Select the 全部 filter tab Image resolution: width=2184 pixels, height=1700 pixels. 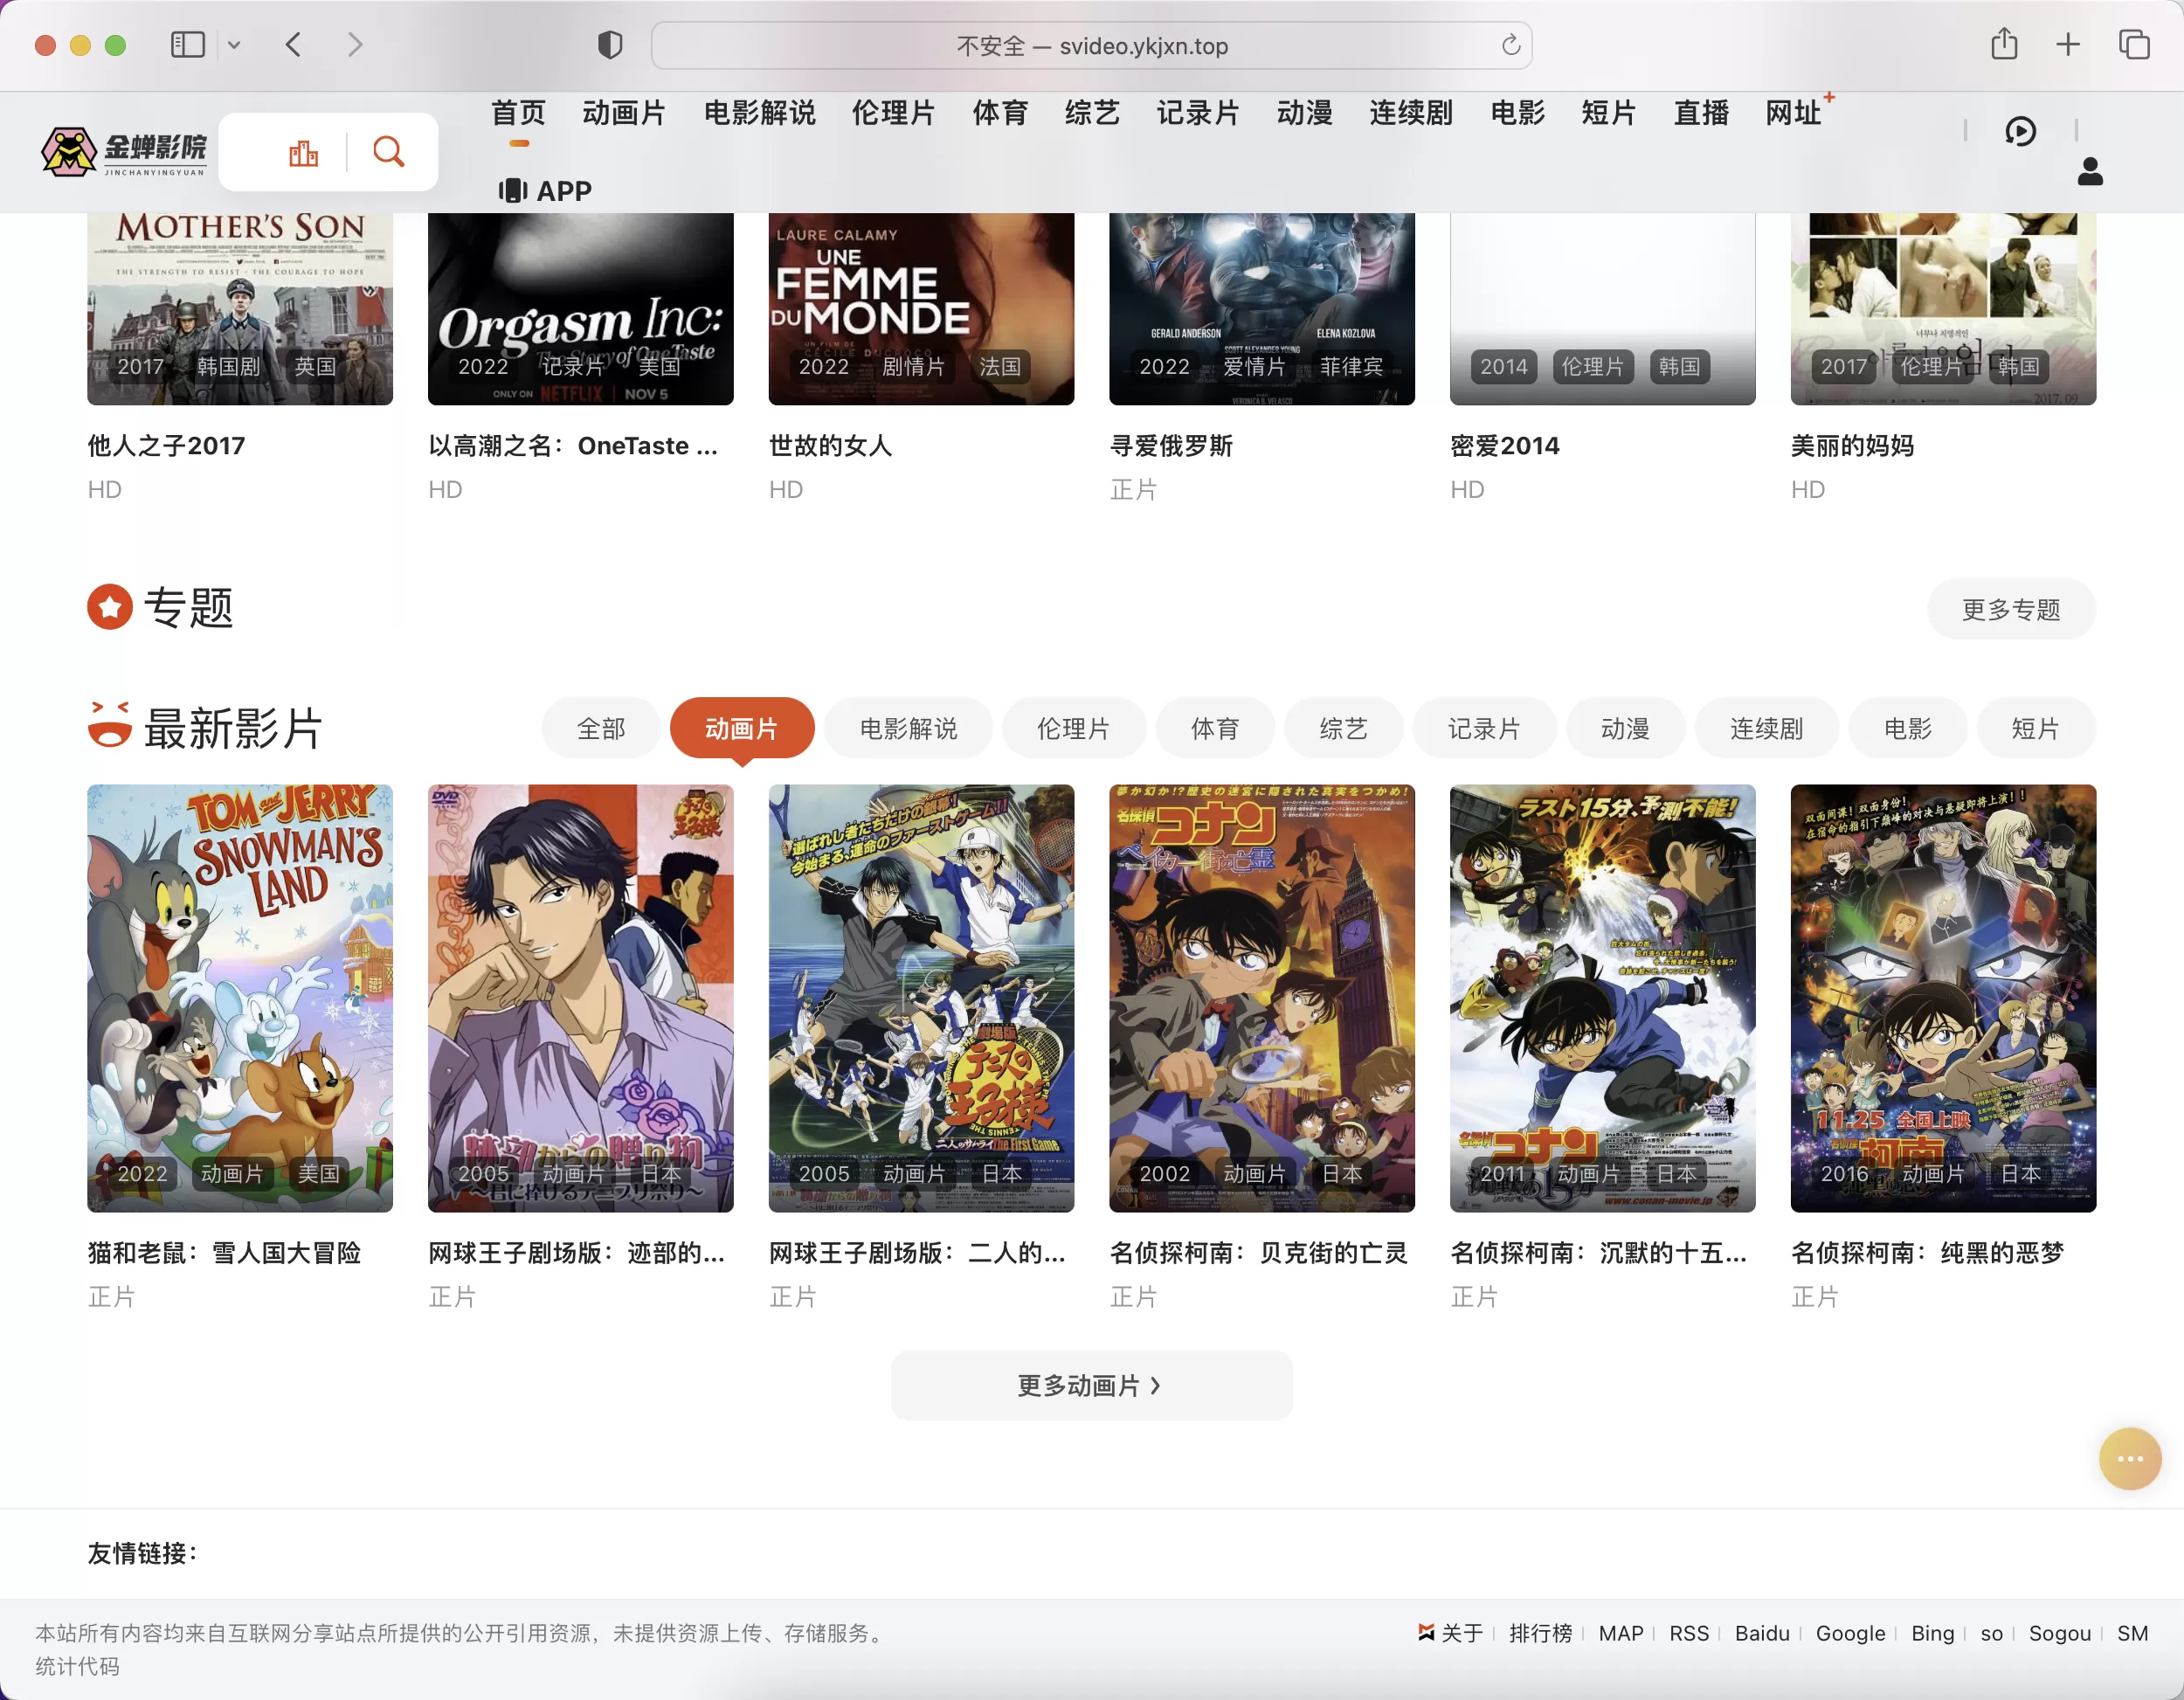click(x=601, y=729)
